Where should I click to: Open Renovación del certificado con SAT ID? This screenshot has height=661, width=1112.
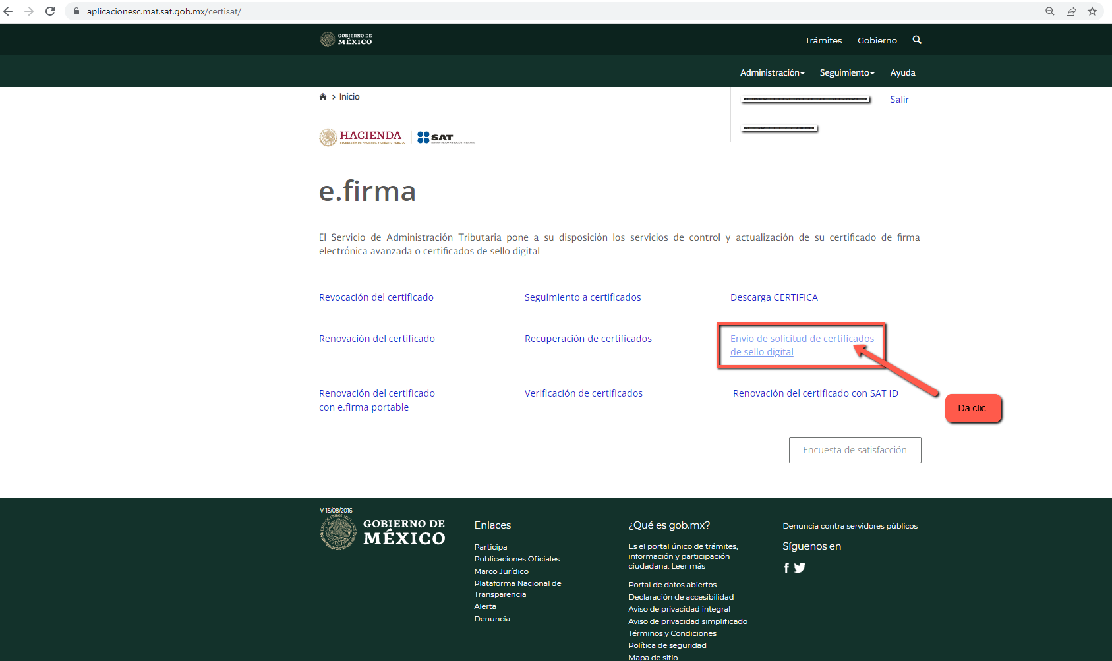815,393
